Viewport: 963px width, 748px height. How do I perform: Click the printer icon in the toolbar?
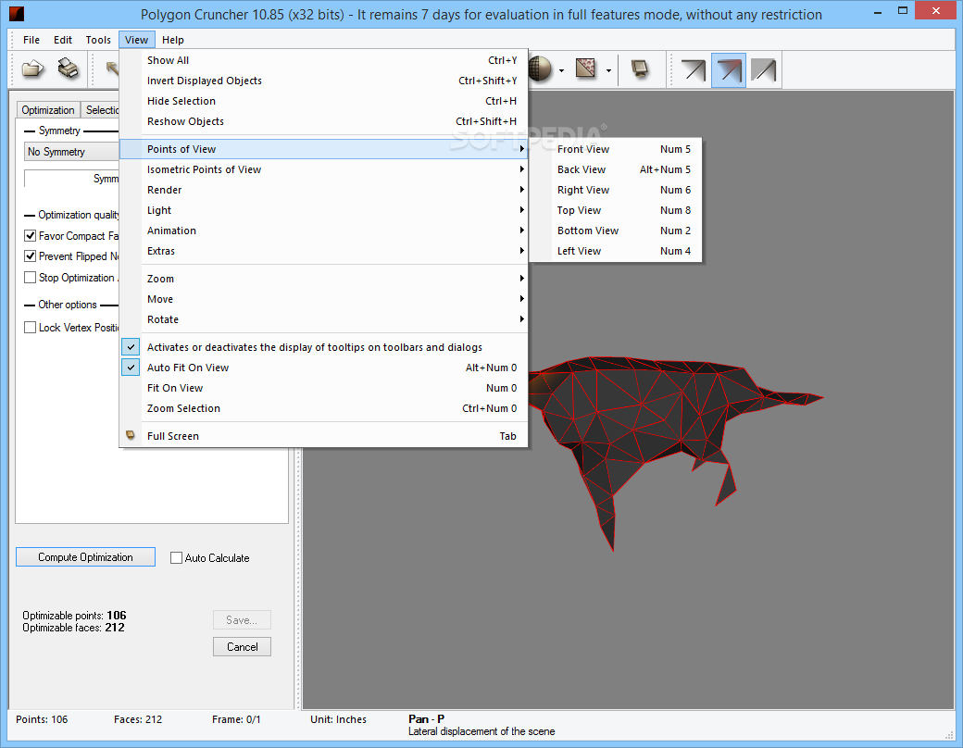(69, 69)
